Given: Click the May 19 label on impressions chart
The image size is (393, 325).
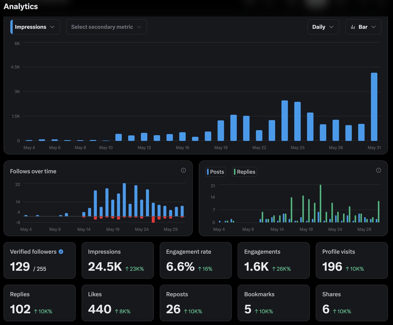Looking at the screenshot, I should pyautogui.click(x=221, y=148).
